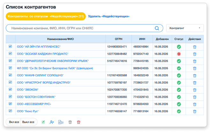Click green status icon for ООО "Геокс Рус"
The width and height of the screenshot is (211, 132).
click(x=179, y=111)
